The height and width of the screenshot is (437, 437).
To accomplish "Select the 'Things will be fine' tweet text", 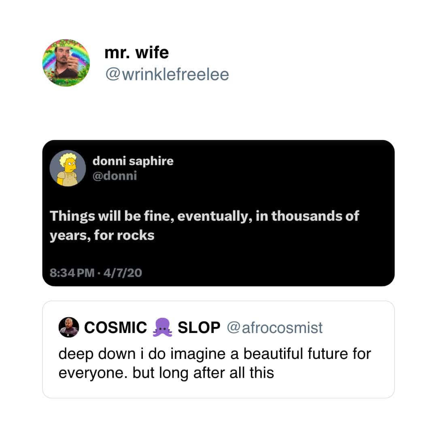I will [x=204, y=225].
